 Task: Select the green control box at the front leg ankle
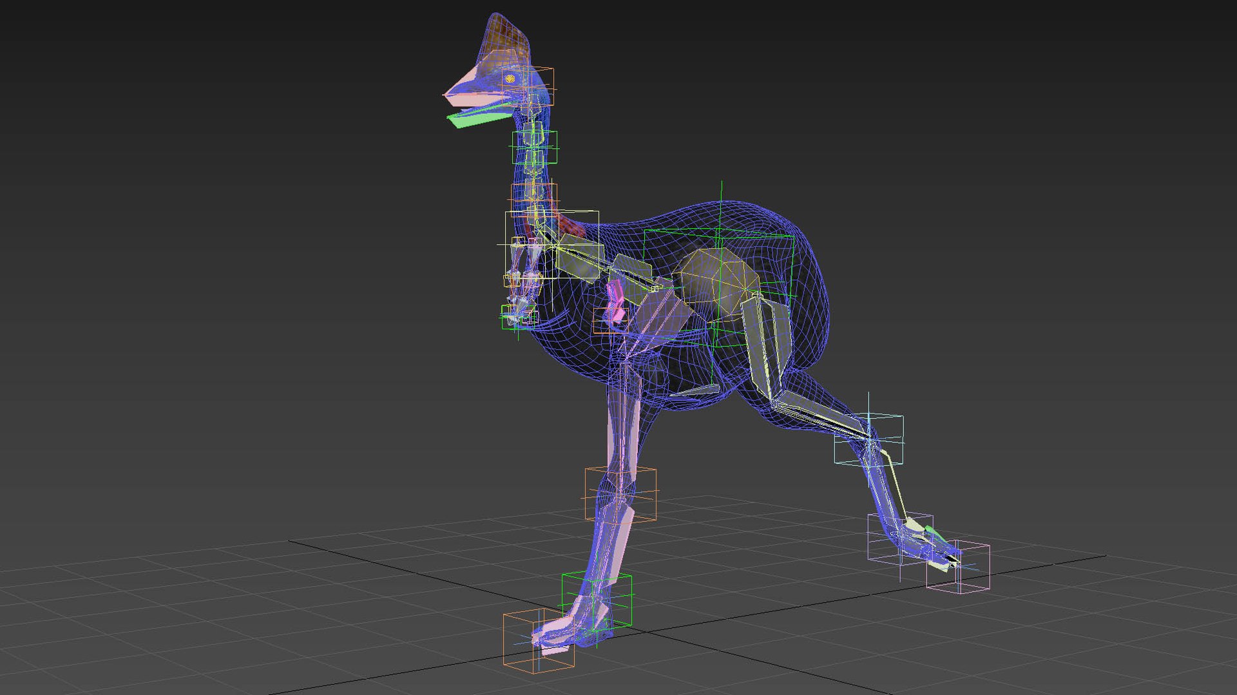pyautogui.click(x=597, y=602)
